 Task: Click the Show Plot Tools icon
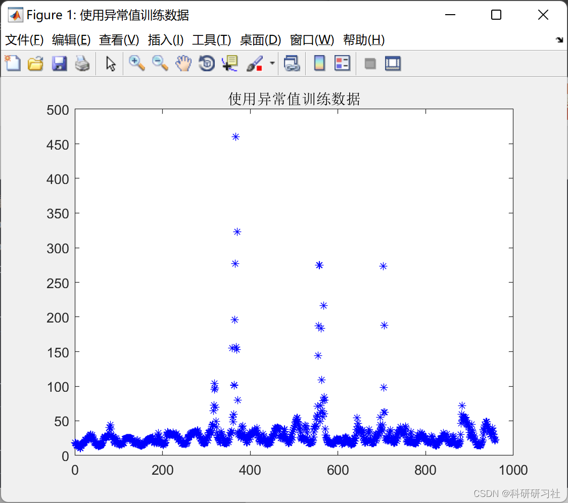(x=393, y=63)
